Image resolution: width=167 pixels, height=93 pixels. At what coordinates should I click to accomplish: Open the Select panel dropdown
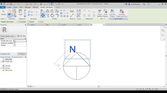click(3, 19)
